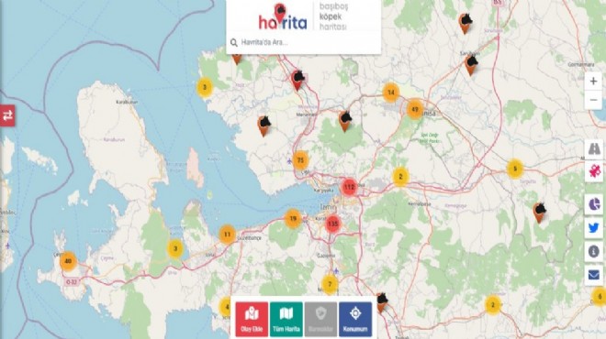Select the Tüm Harita green button
This screenshot has height=339, width=606.
(x=286, y=320)
